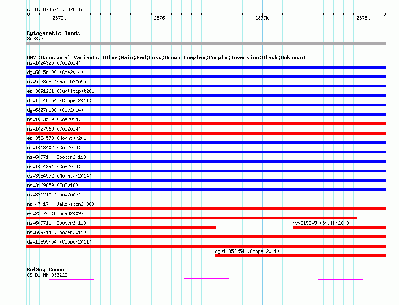Click the RefSeq Genes track title
The height and width of the screenshot is (305, 399).
click(46, 270)
